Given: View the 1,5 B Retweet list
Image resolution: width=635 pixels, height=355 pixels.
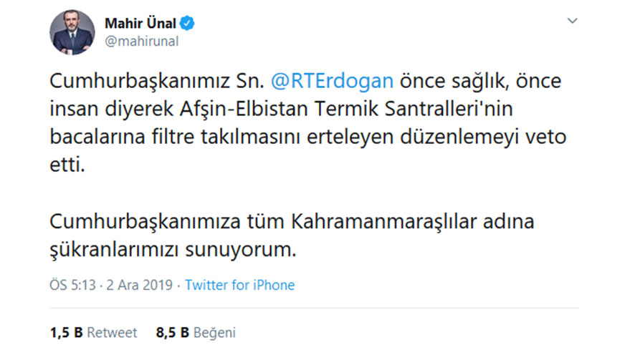Looking at the screenshot, I should pos(93,332).
